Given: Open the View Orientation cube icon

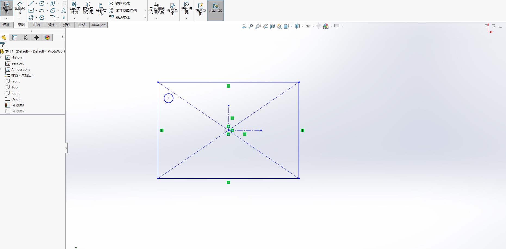Looking at the screenshot, I should 286,26.
